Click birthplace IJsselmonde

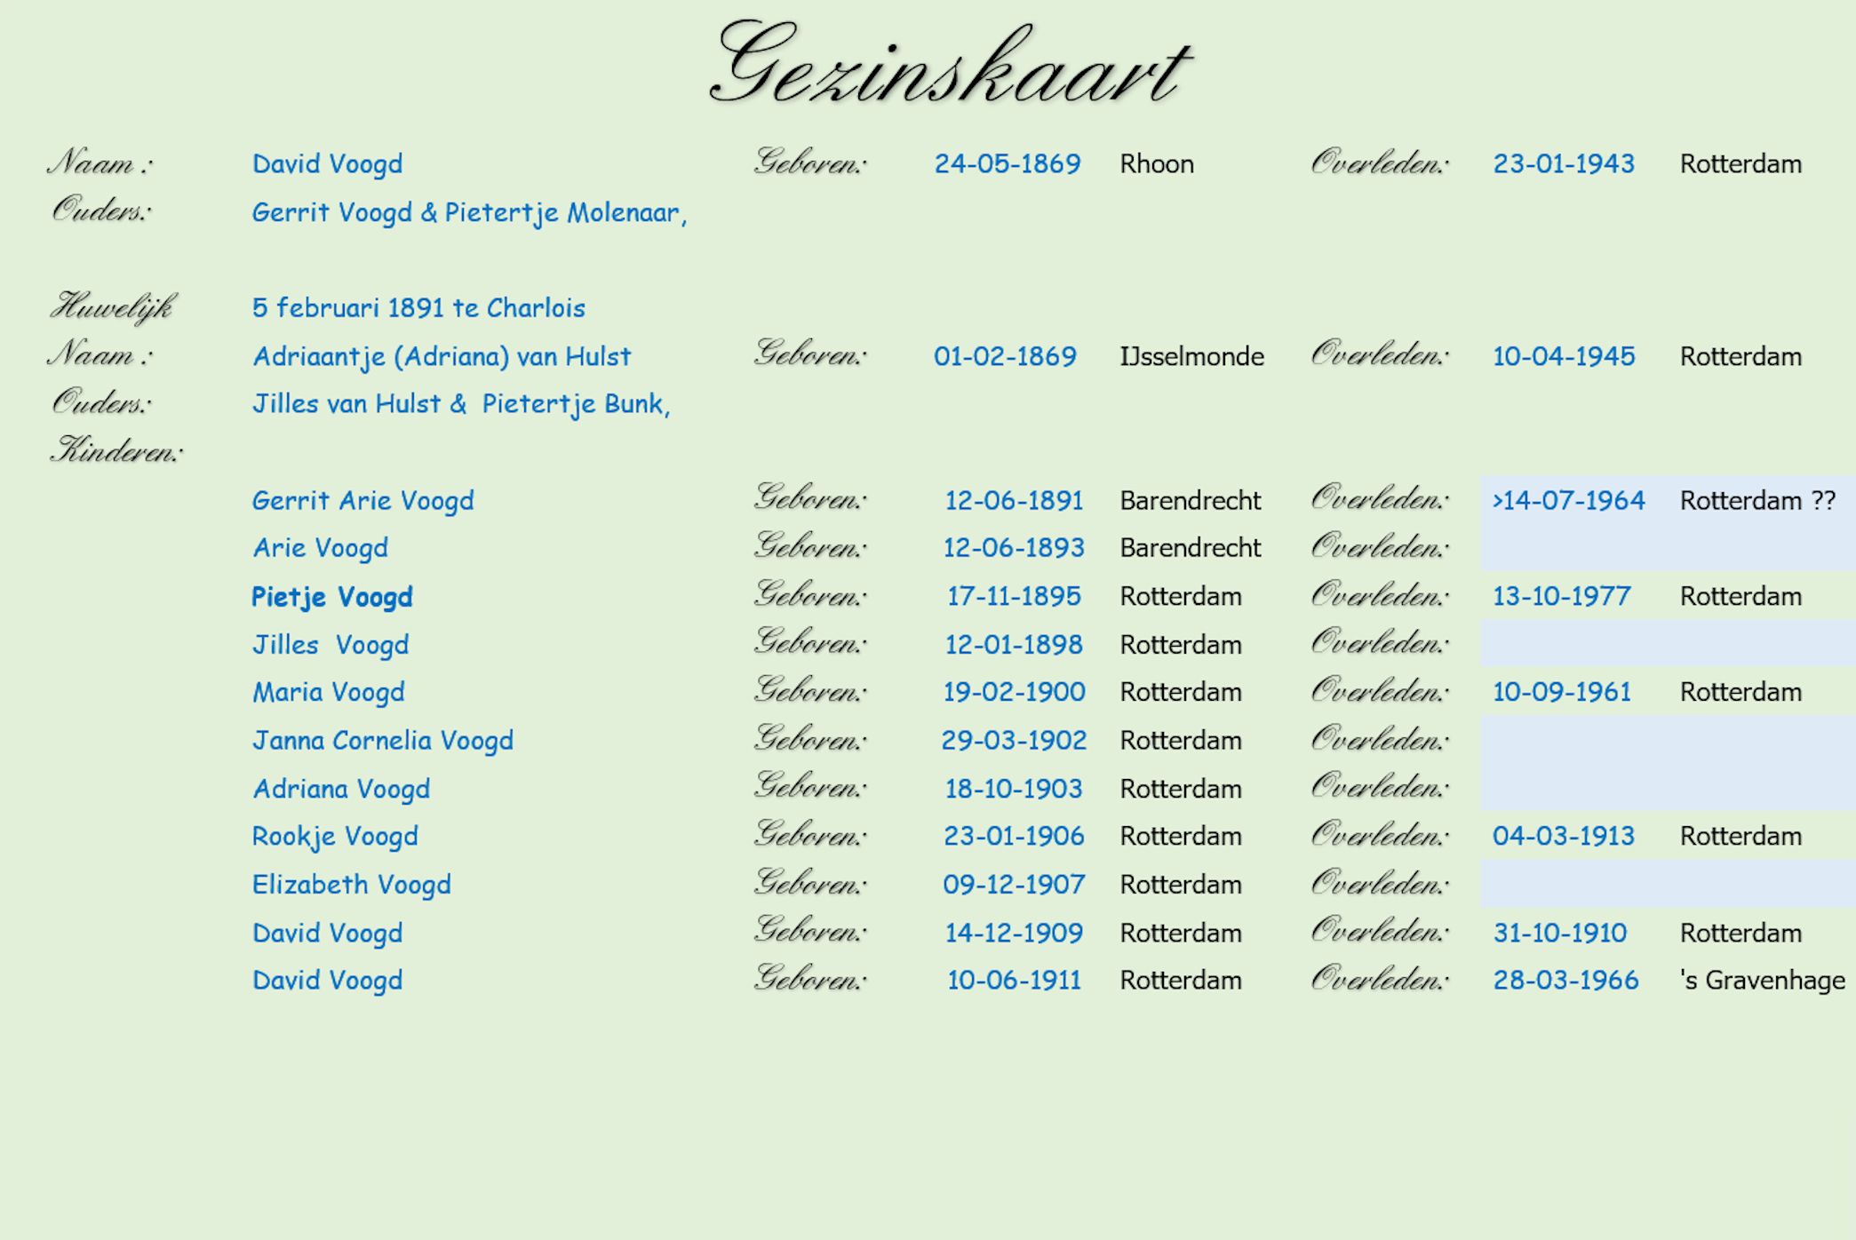pyautogui.click(x=1191, y=356)
